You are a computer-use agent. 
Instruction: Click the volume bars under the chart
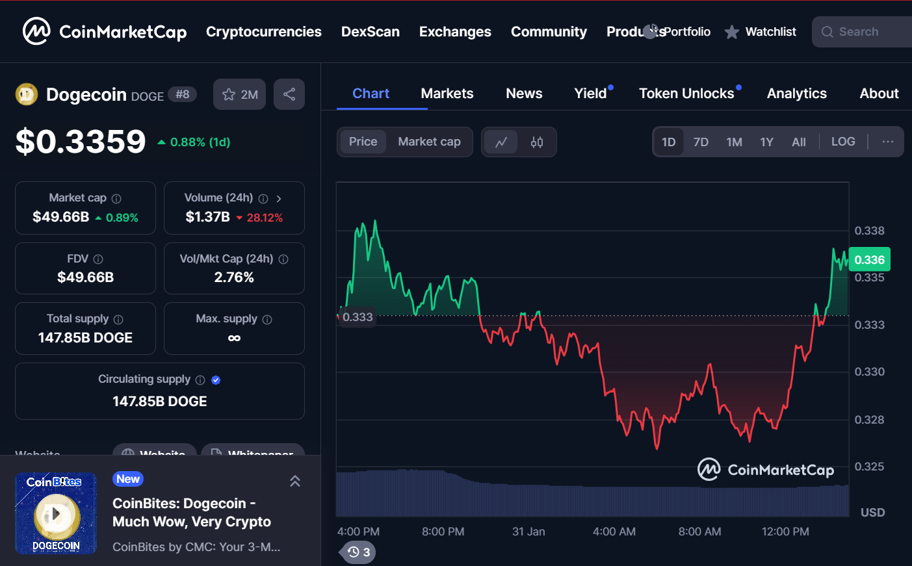592,494
